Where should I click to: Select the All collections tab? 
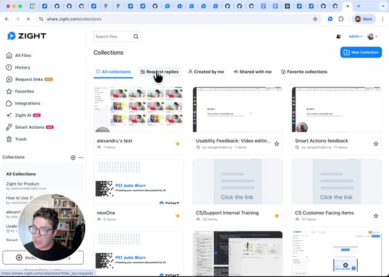[x=114, y=72]
